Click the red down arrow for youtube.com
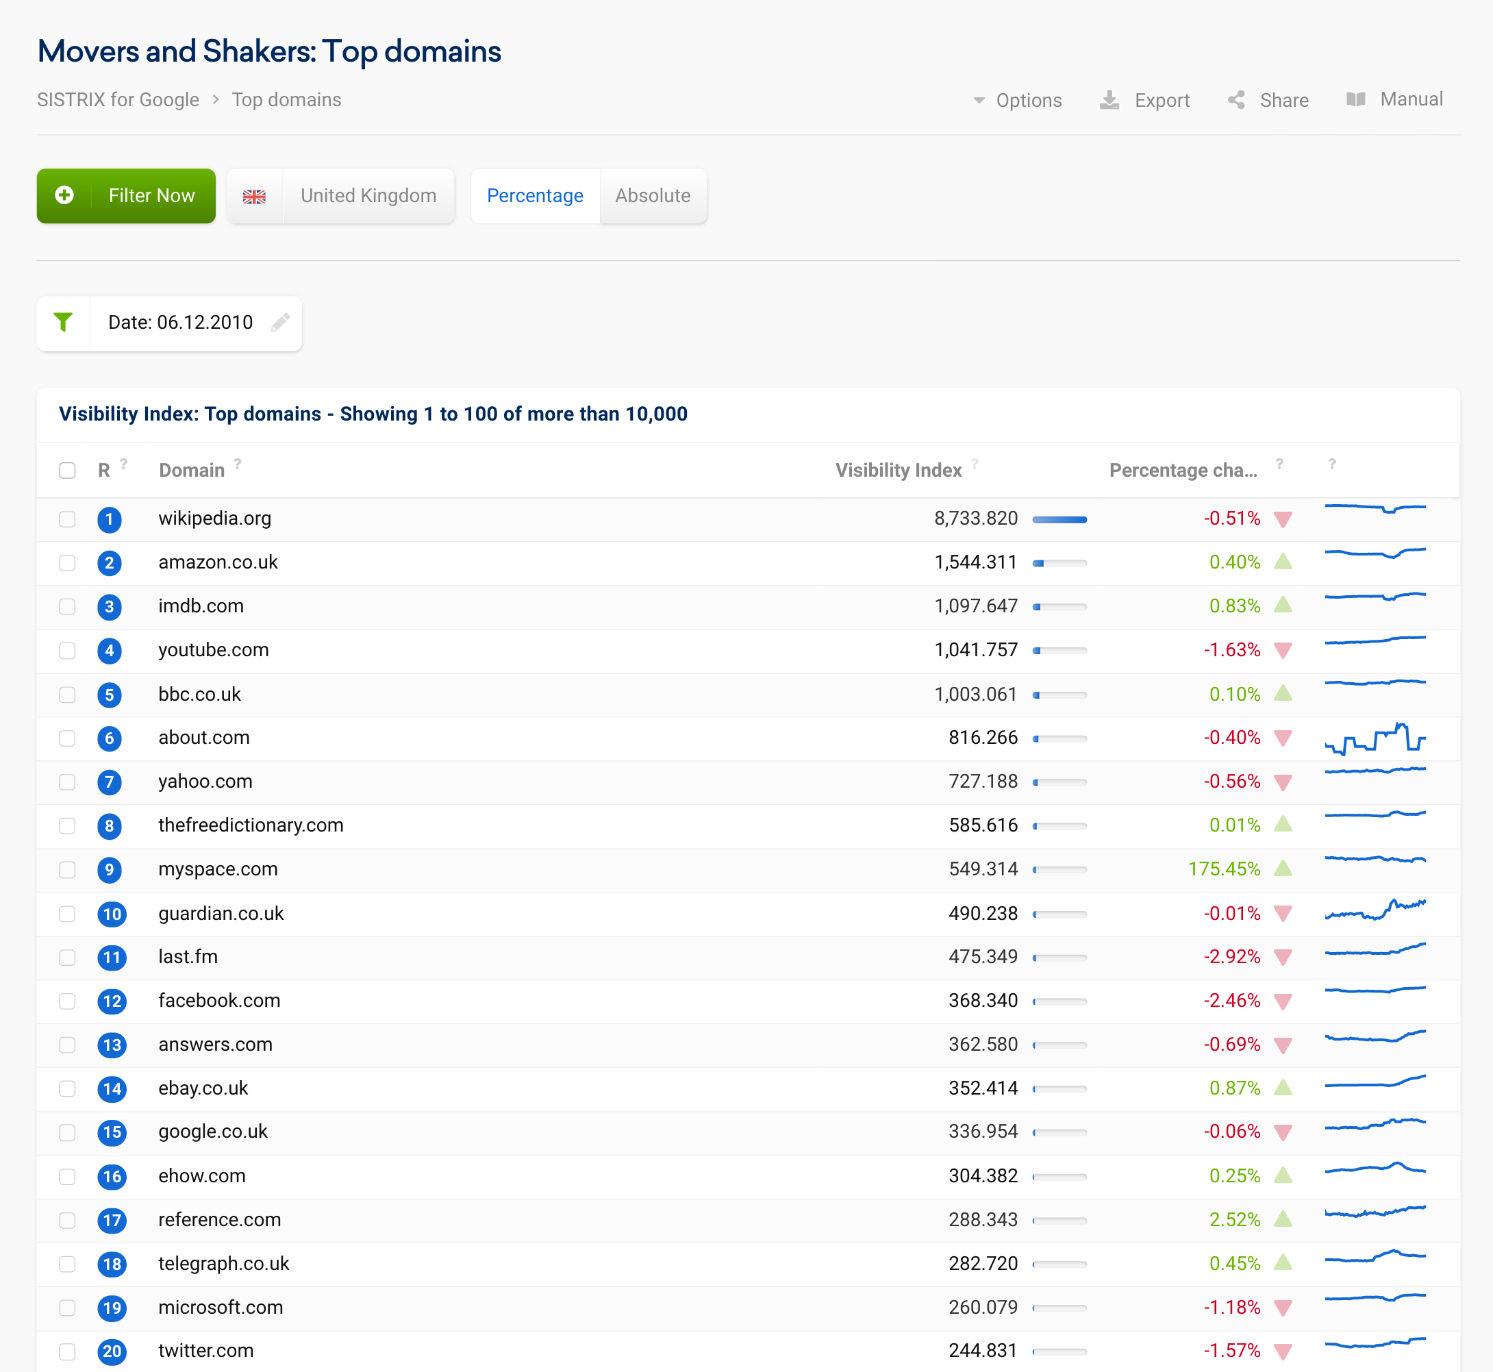Viewport: 1493px width, 1372px height. (1283, 651)
